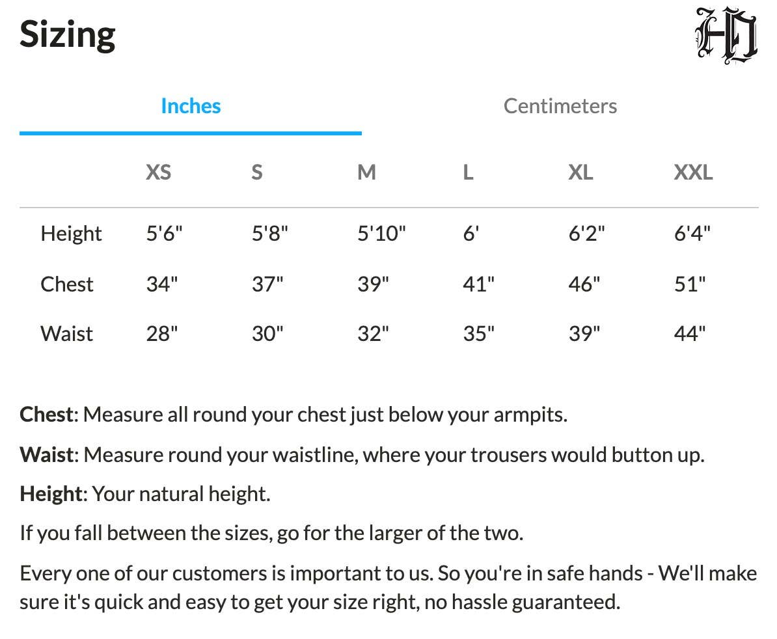Click the 5'10" height value for M
The height and width of the screenshot is (639, 777).
tap(381, 234)
